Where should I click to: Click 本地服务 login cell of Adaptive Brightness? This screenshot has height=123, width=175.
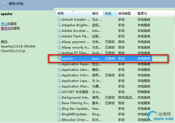pyautogui.click(x=144, y=25)
